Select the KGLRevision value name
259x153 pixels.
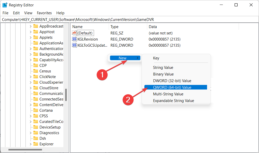(88, 39)
